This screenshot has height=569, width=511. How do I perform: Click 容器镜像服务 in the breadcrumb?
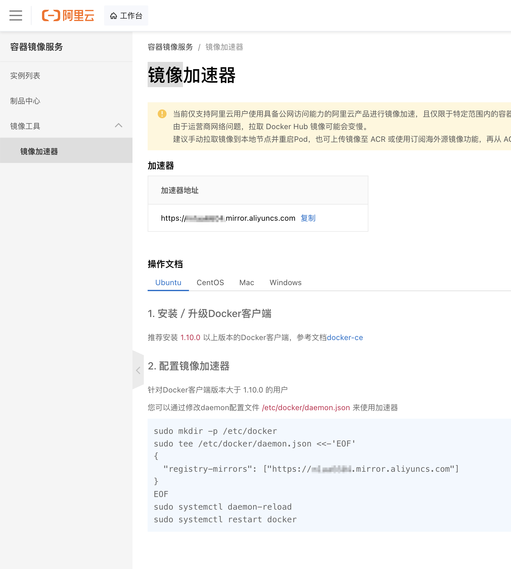click(x=170, y=47)
